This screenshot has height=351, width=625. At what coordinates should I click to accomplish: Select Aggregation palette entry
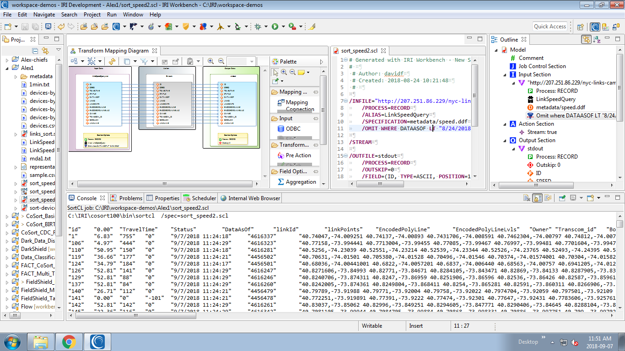(x=297, y=182)
